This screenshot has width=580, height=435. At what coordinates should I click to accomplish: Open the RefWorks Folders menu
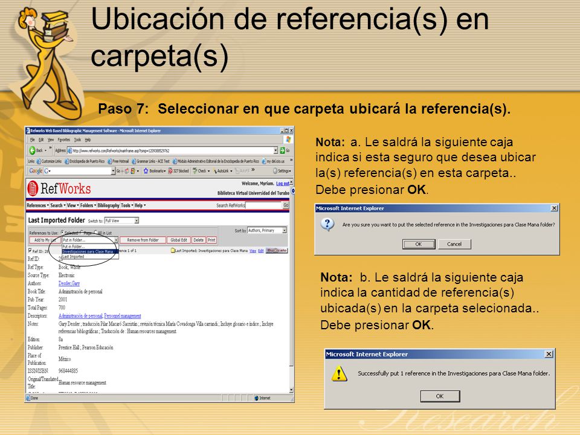[x=88, y=205]
